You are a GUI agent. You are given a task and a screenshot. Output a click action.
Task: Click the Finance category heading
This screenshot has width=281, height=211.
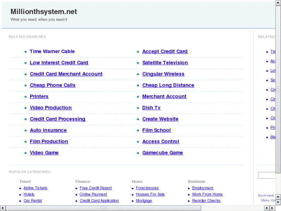[83, 182]
